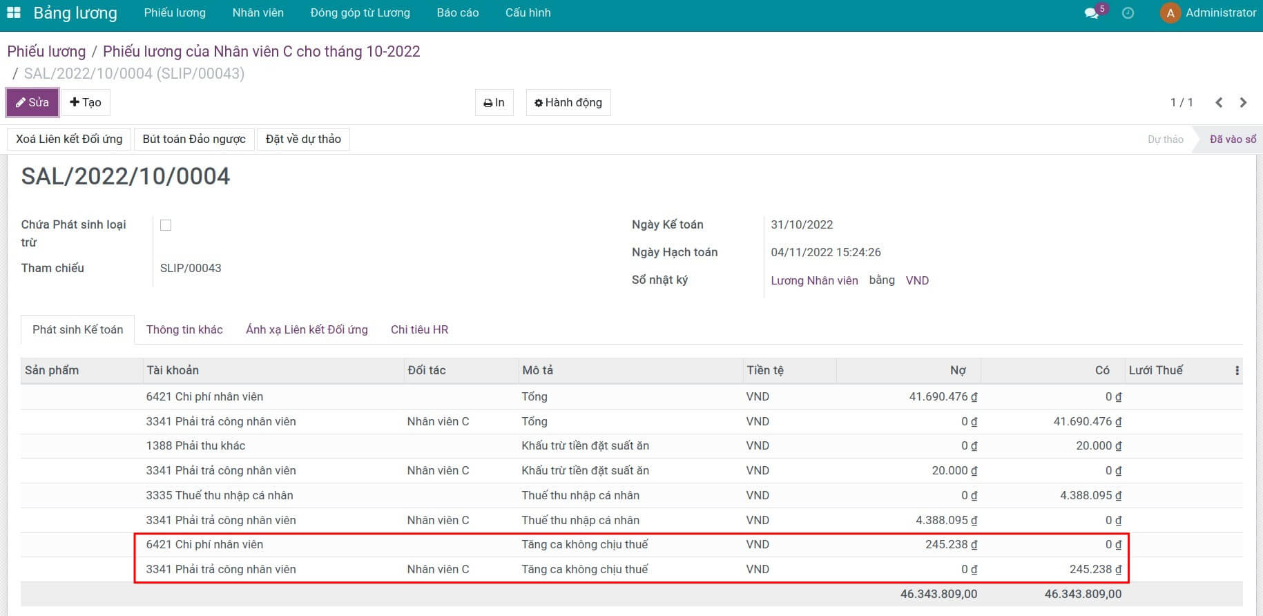Open the apps grid menu icon
Screen dimensions: 1263x616
pos(14,13)
